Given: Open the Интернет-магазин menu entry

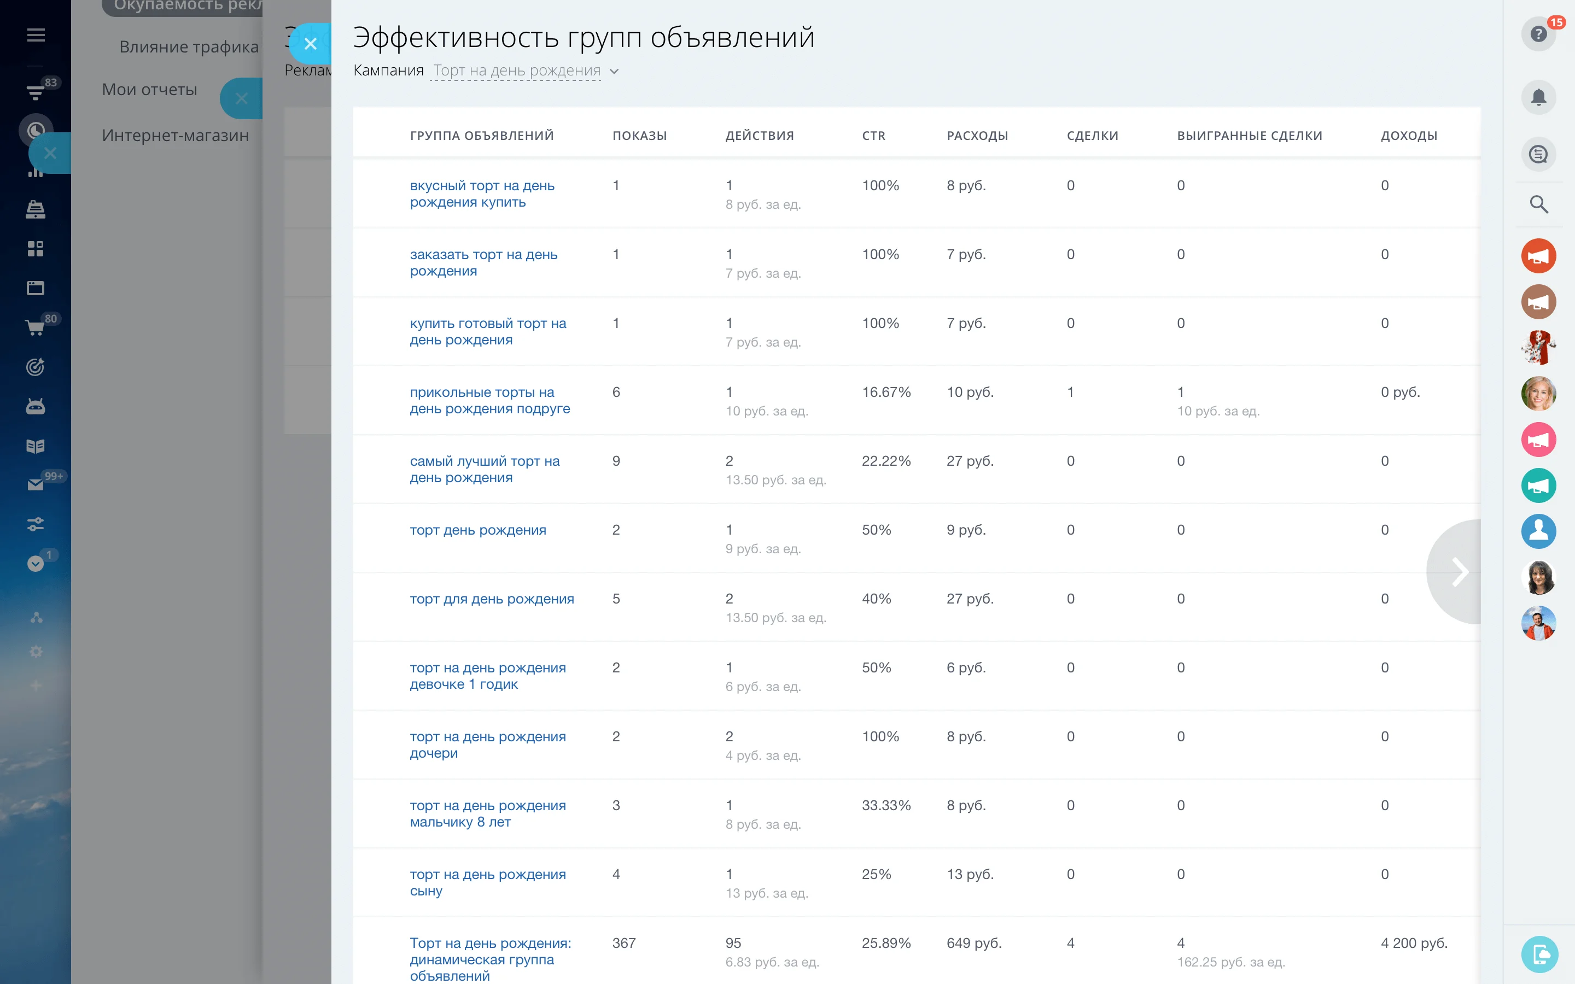Looking at the screenshot, I should pos(174,136).
